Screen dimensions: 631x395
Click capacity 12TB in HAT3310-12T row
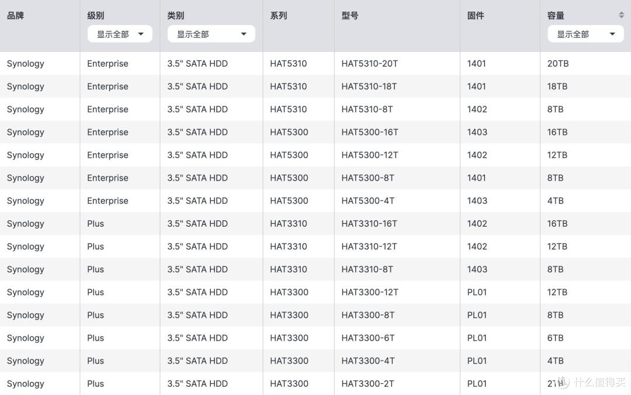557,247
